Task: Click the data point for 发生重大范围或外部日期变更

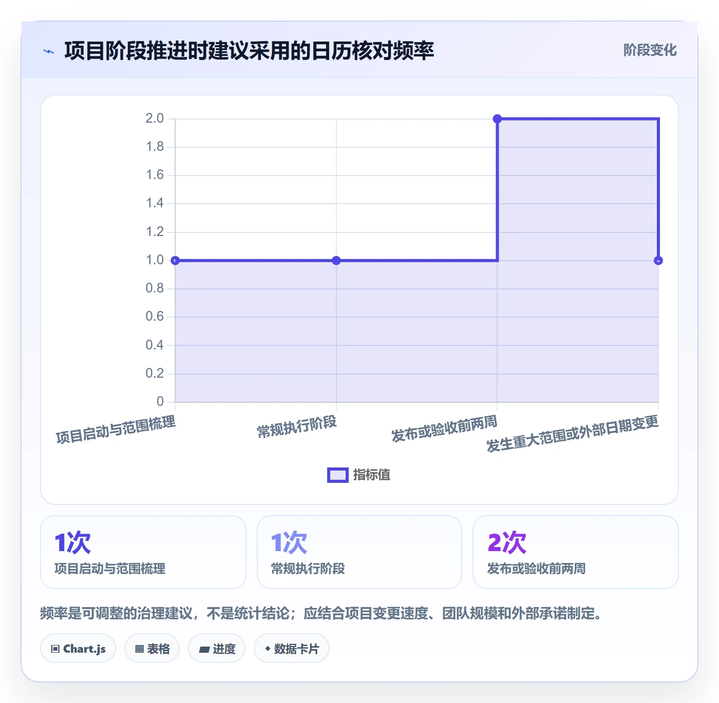Action: 658,261
